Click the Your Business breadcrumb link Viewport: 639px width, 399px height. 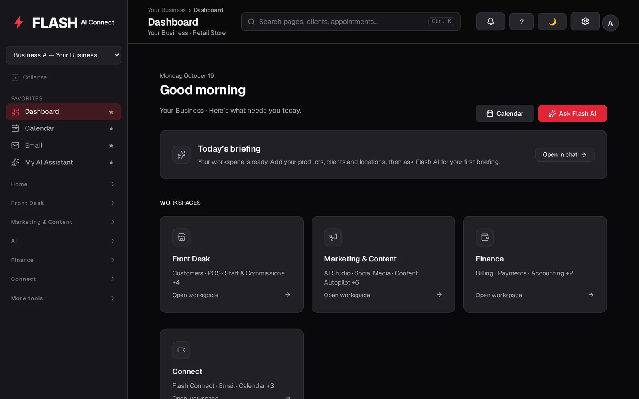167,10
